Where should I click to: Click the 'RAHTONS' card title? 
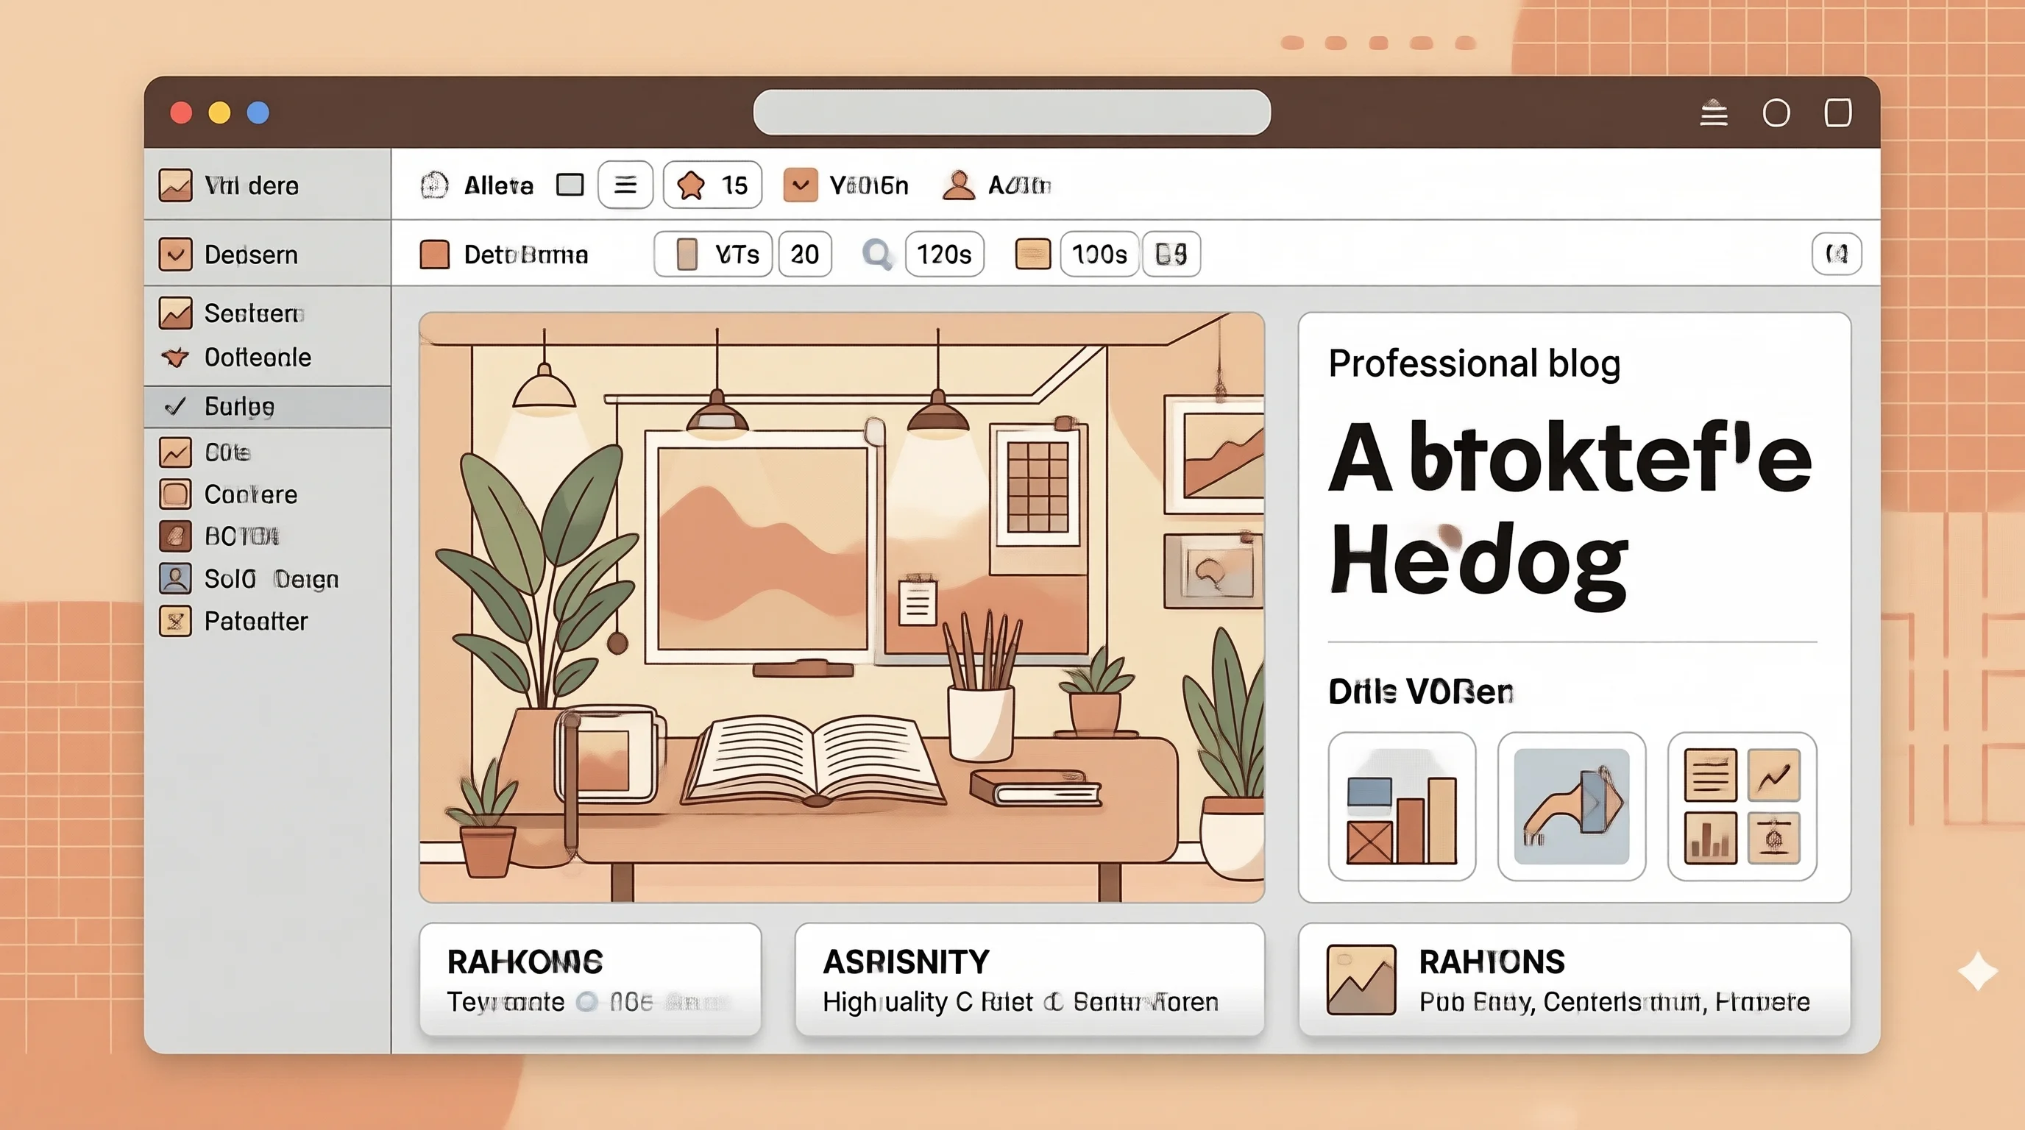1492,962
